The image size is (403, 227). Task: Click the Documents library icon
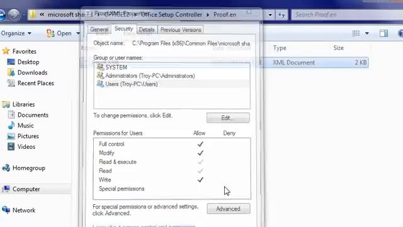tap(11, 115)
